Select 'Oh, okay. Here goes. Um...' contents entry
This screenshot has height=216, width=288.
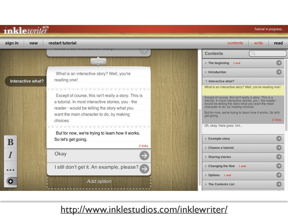pyautogui.click(x=243, y=129)
